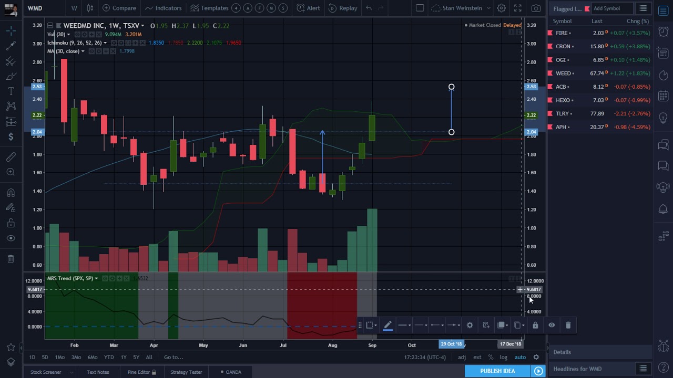Start bar Replay mode

pos(343,8)
